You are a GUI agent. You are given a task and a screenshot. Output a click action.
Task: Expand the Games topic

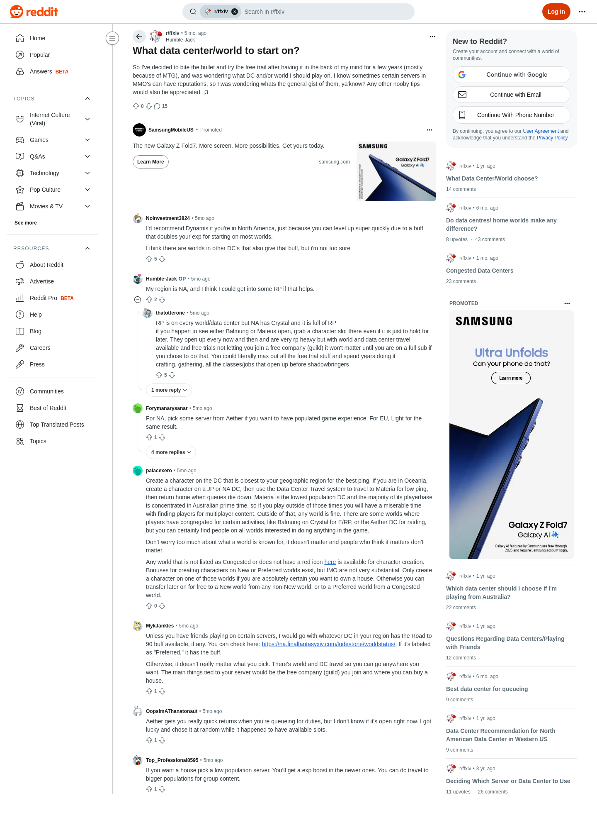pyautogui.click(x=87, y=140)
